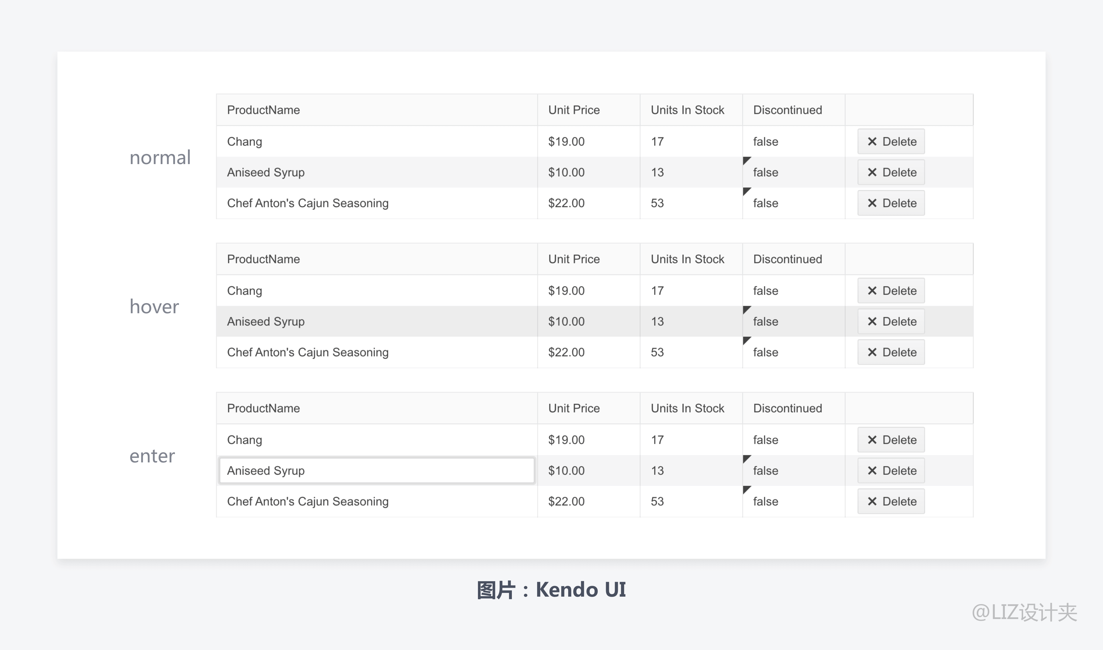Click the dirty-cell triangle on Aniseed Syrup row, enter table

(746, 458)
